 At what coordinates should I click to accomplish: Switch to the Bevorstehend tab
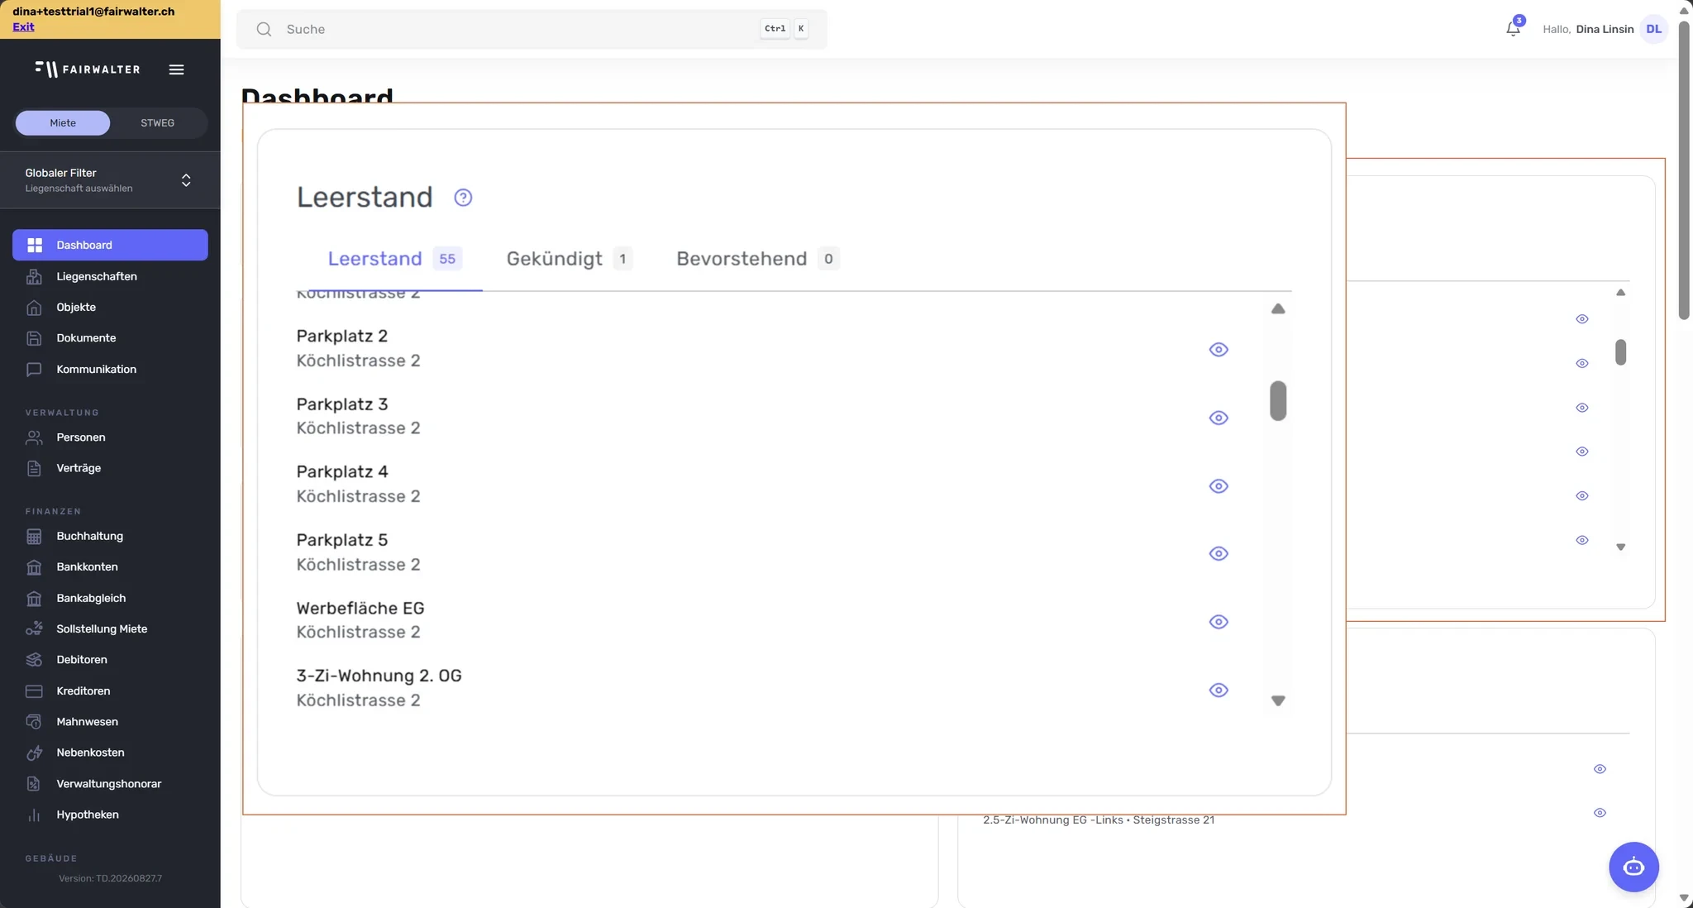[757, 259]
